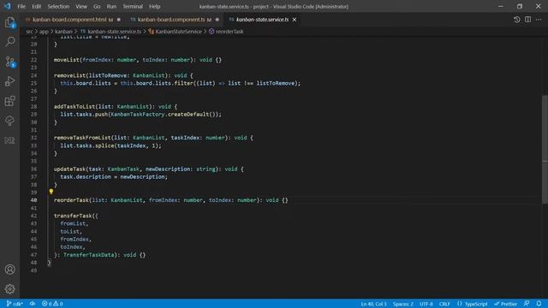Image resolution: width=548 pixels, height=308 pixels.
Task: Open the Go menu
Action: tap(97, 6)
